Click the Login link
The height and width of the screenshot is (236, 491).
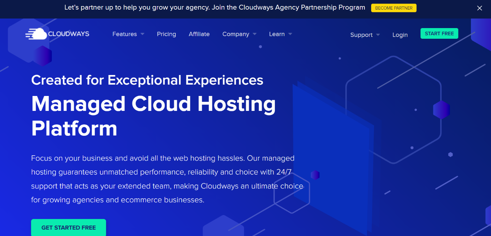pos(400,35)
